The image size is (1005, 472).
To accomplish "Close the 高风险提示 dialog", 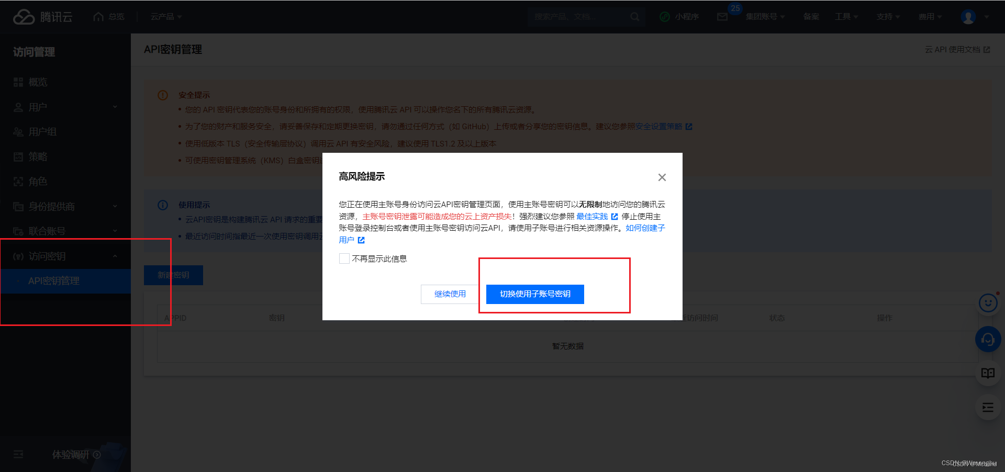I will pyautogui.click(x=662, y=177).
